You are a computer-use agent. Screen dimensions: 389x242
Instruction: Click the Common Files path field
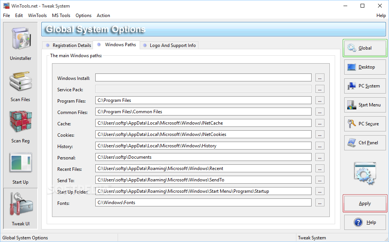coord(203,112)
